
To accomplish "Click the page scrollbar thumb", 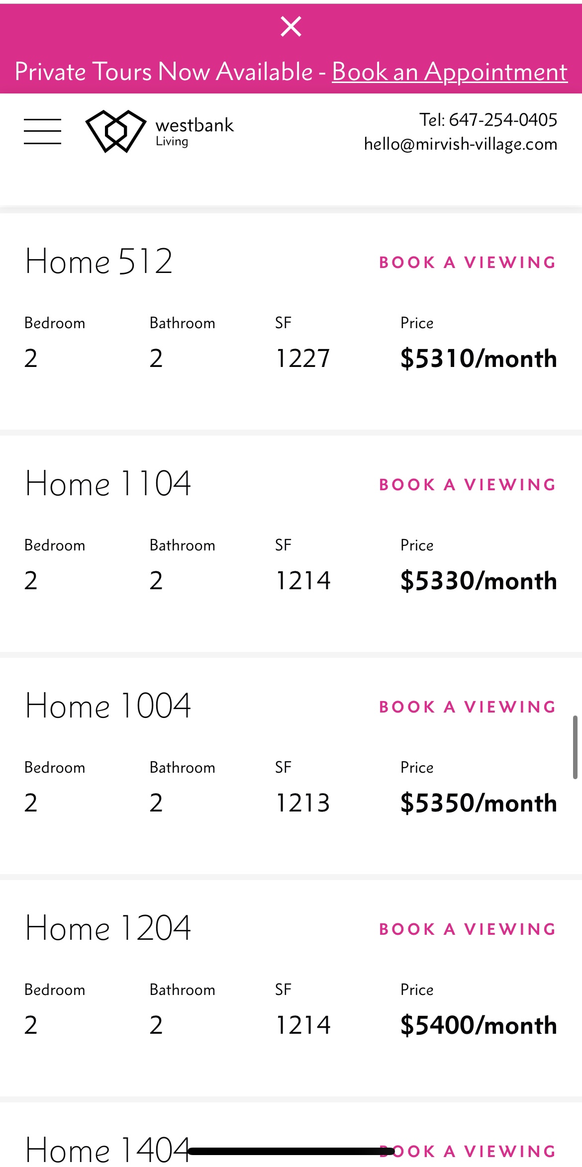I will [x=575, y=747].
